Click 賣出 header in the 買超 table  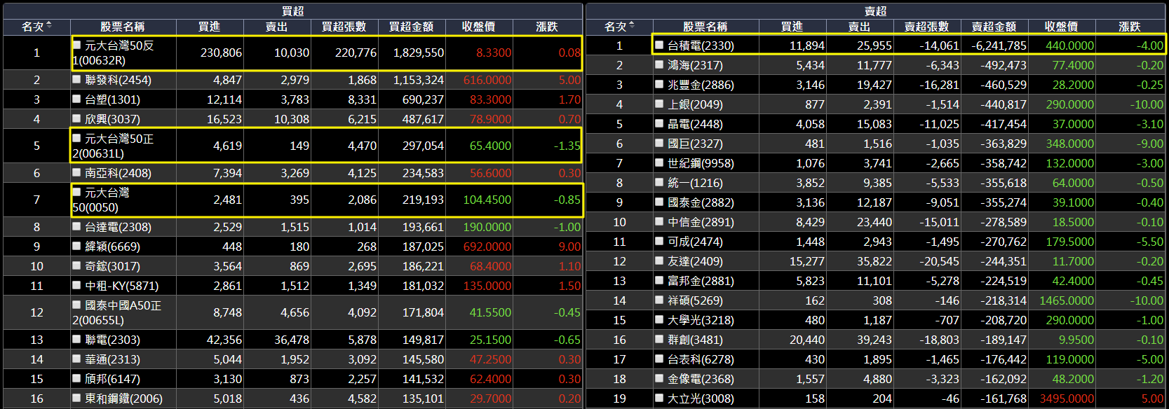point(277,27)
